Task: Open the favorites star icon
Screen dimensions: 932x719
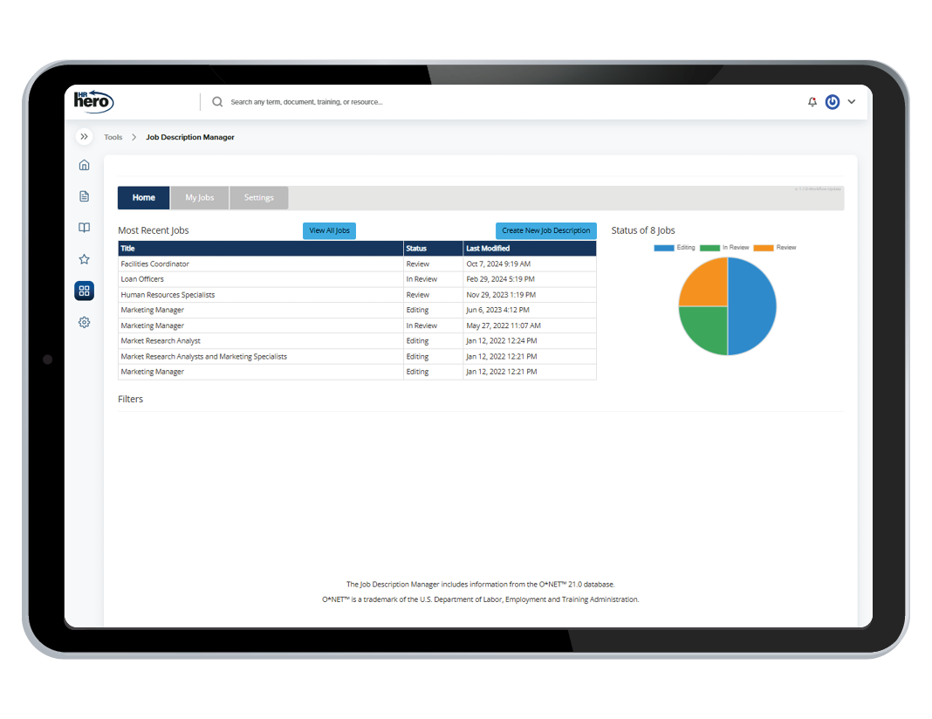Action: click(84, 259)
